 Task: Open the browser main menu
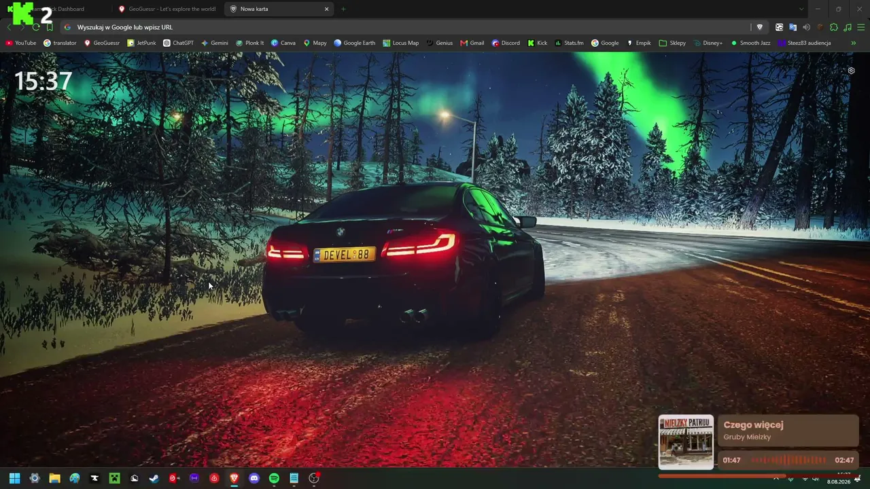pos(860,27)
